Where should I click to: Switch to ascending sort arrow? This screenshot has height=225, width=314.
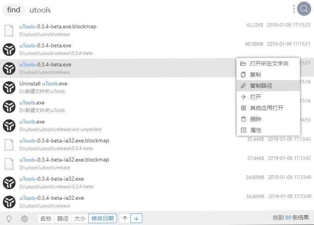125,218
